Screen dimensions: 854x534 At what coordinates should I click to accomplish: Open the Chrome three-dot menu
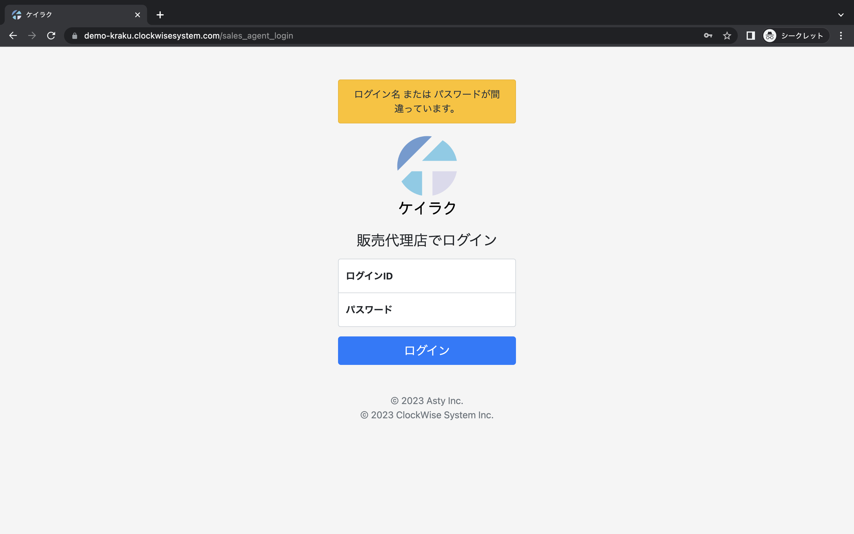(841, 36)
